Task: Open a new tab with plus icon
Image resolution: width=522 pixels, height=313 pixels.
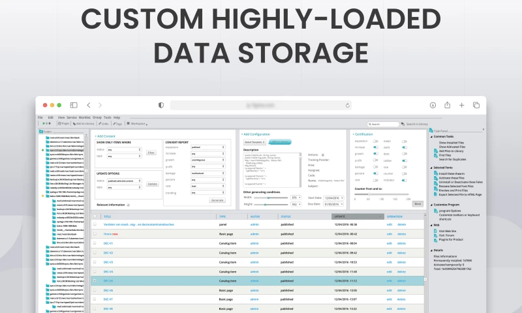Action: (461, 105)
